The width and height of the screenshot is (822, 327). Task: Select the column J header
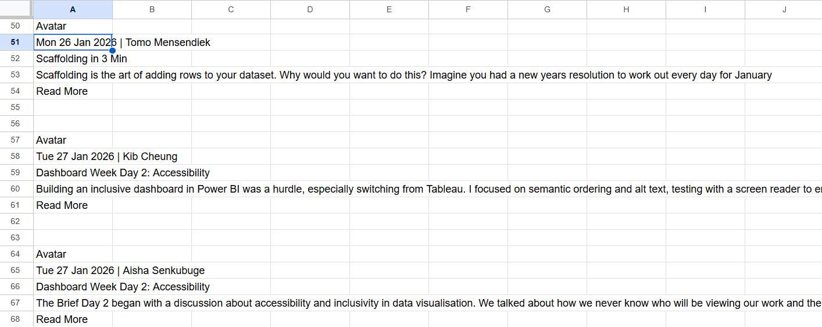pos(784,9)
